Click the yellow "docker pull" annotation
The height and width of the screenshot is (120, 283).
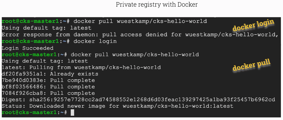(x=251, y=65)
